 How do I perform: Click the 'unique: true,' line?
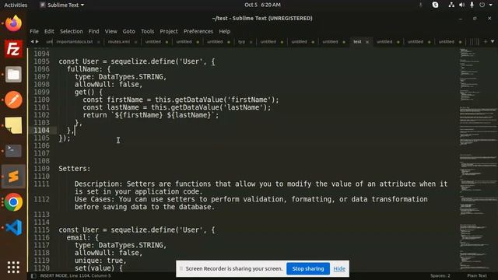(100, 261)
